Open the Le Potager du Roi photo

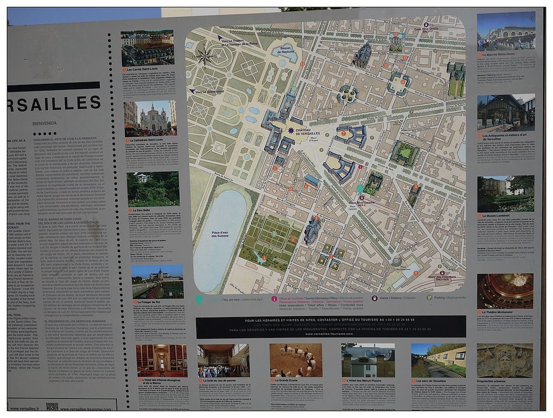[157, 282]
